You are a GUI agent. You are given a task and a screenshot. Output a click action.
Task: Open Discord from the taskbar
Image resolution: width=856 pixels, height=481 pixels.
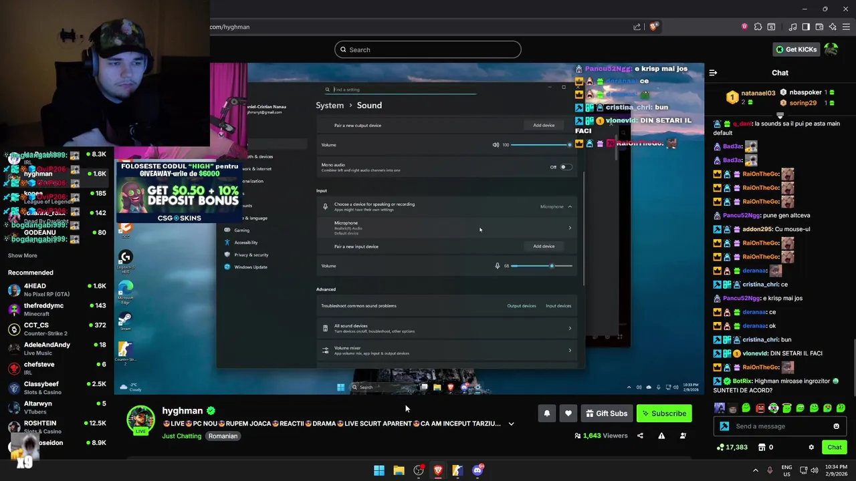tap(477, 470)
